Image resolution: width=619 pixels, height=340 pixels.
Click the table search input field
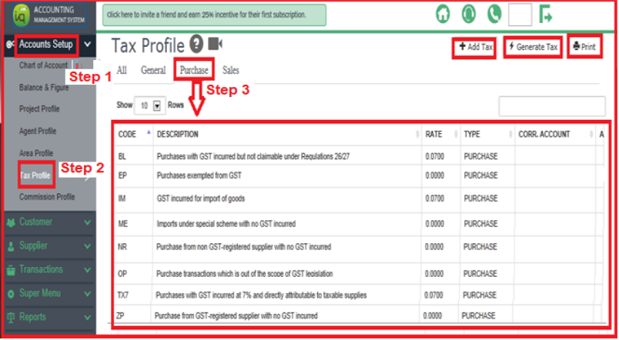[x=551, y=105]
